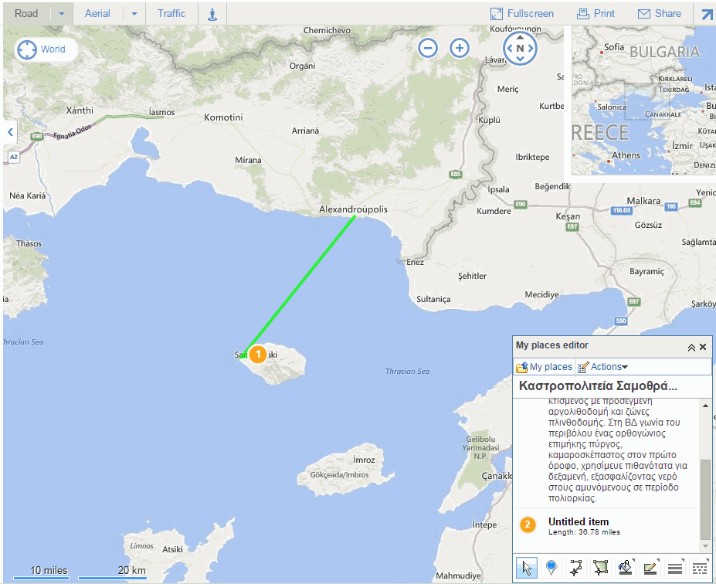Click the Komotiní city label
This screenshot has height=584, width=716.
click(x=223, y=117)
